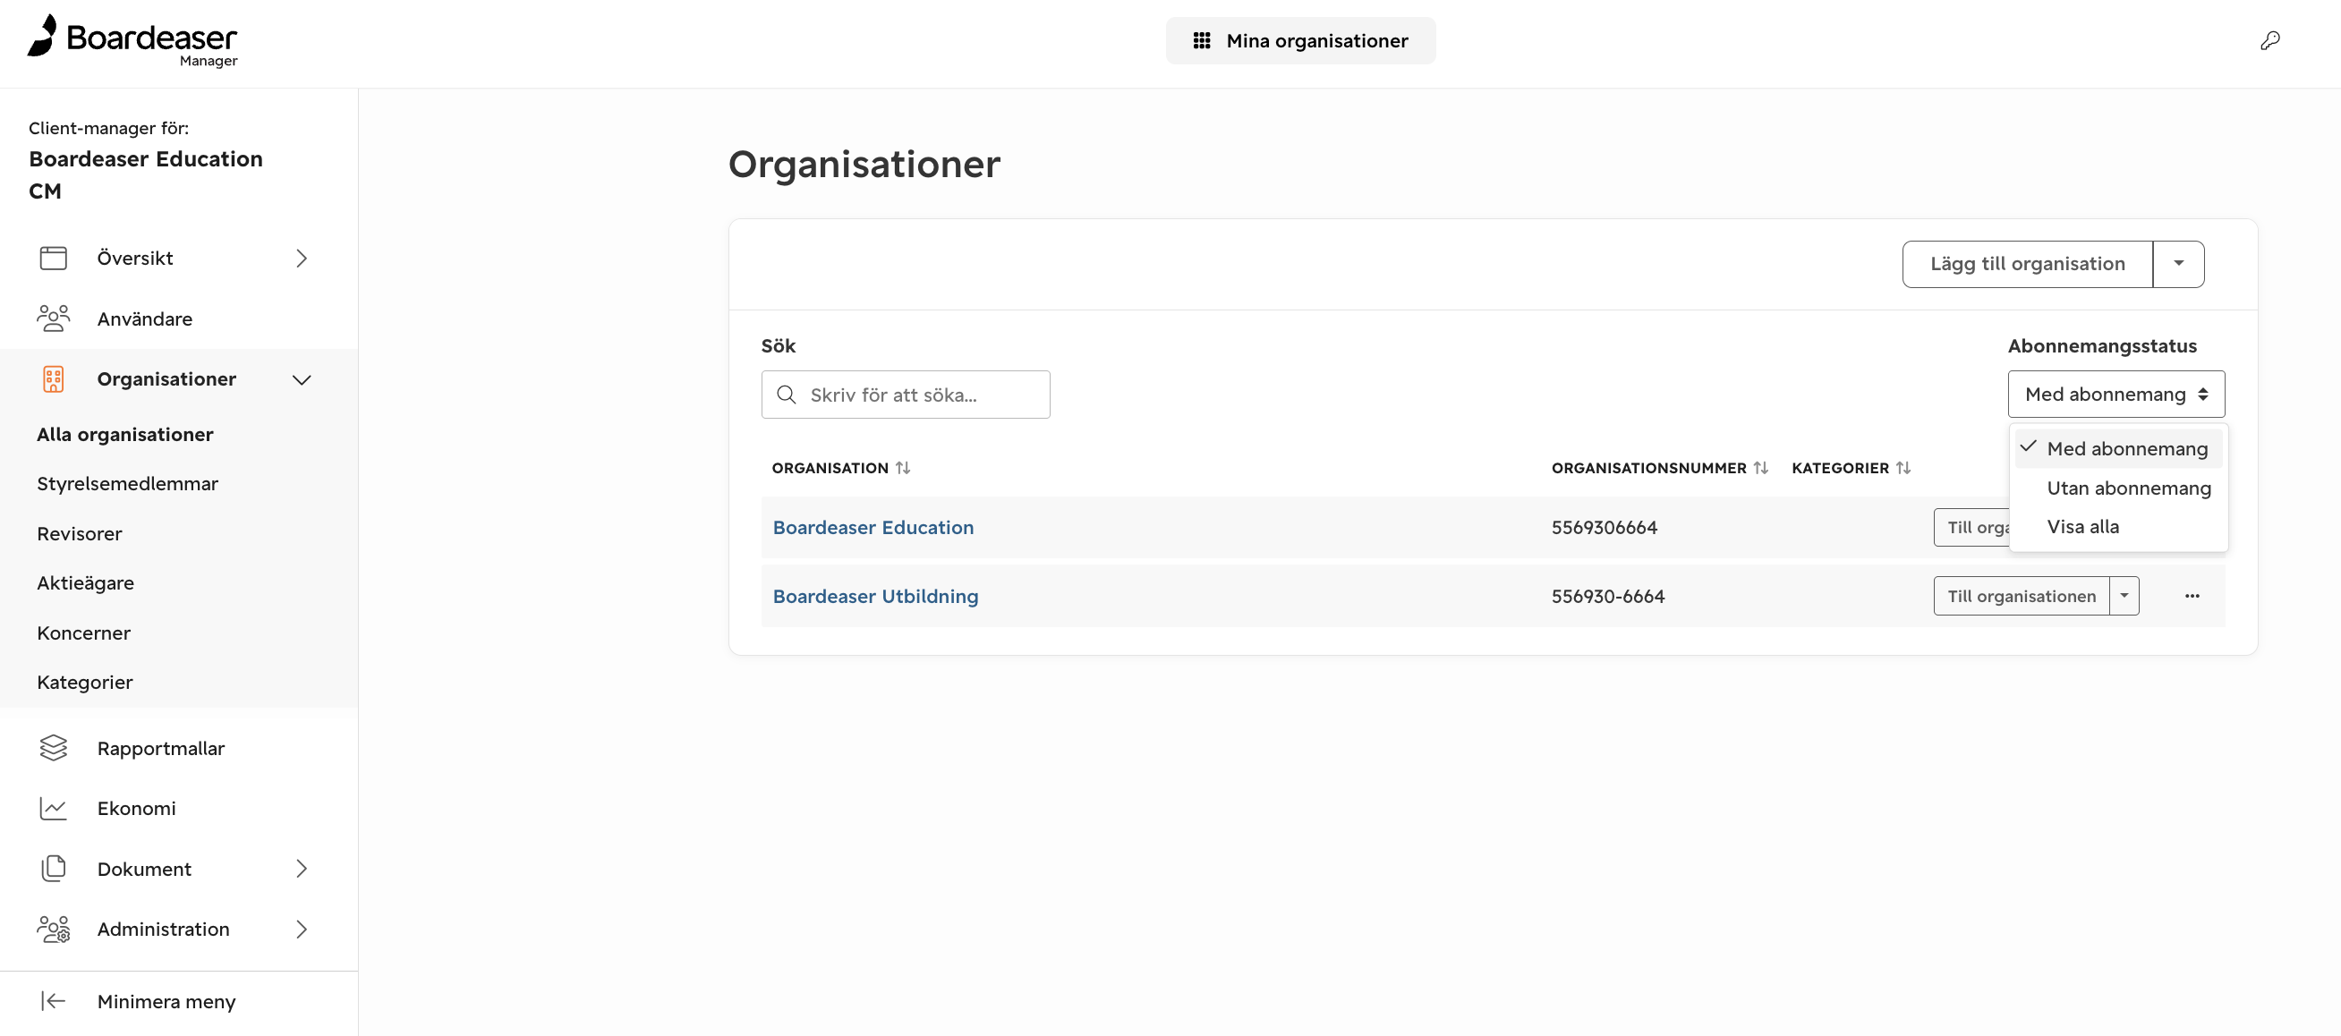Select Med abonnemang option in list
This screenshot has height=1036, width=2341.
click(2117, 448)
